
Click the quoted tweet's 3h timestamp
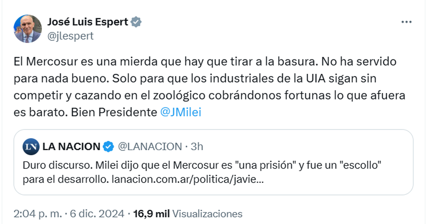pyautogui.click(x=197, y=147)
